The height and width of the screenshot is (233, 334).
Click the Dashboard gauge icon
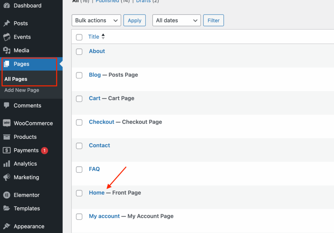point(7,6)
